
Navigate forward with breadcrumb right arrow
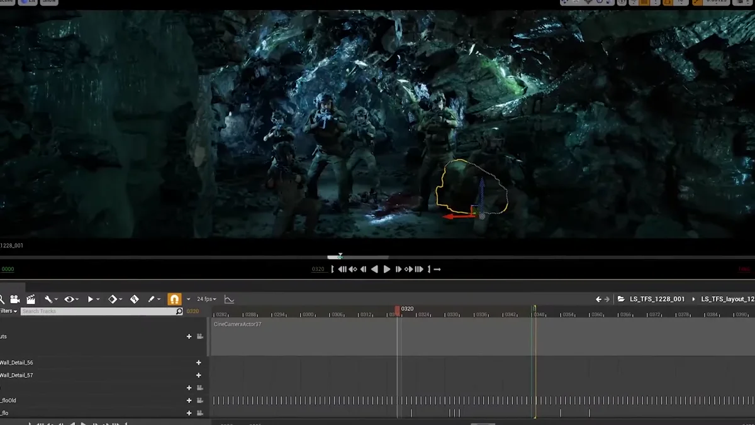point(607,299)
